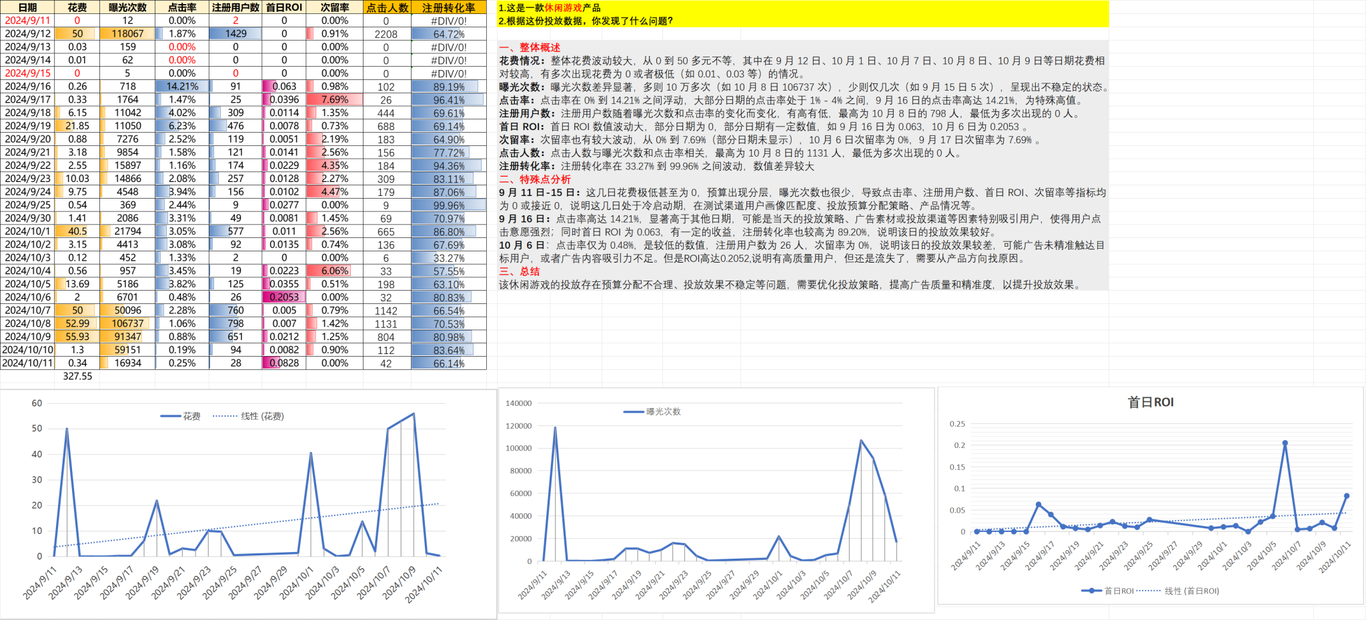Select exposure cell 21794
This screenshot has height=620, width=1366.
[127, 231]
